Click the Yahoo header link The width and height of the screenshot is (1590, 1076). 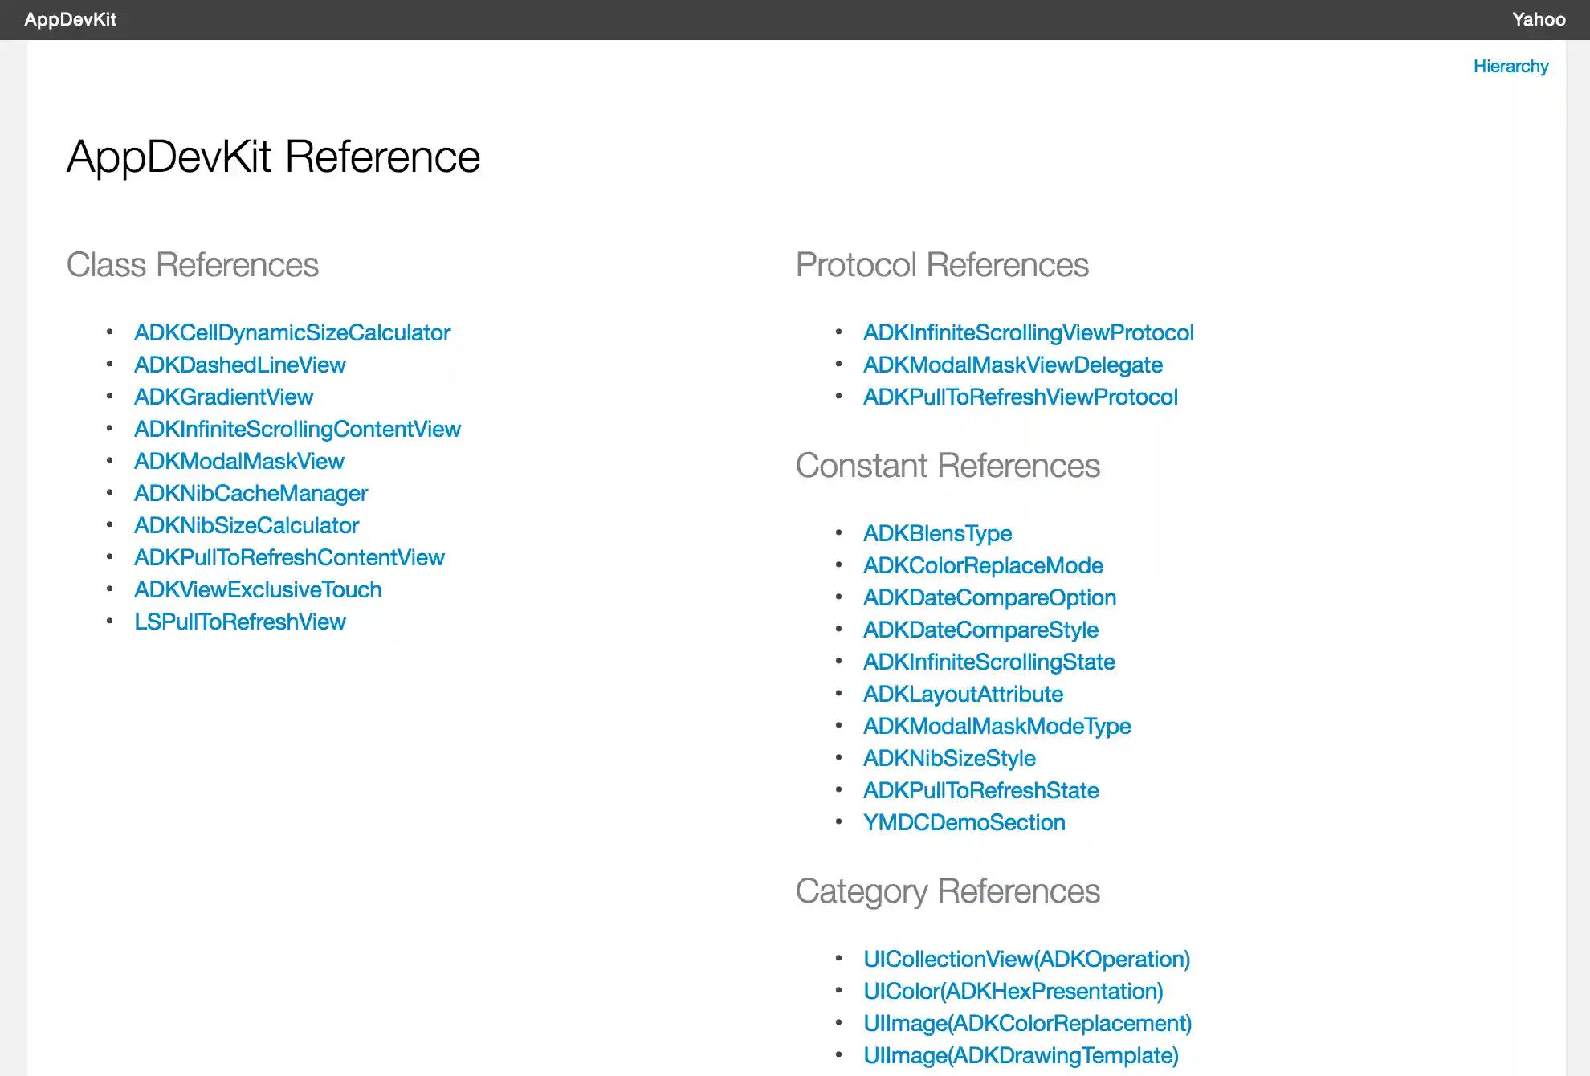point(1538,20)
